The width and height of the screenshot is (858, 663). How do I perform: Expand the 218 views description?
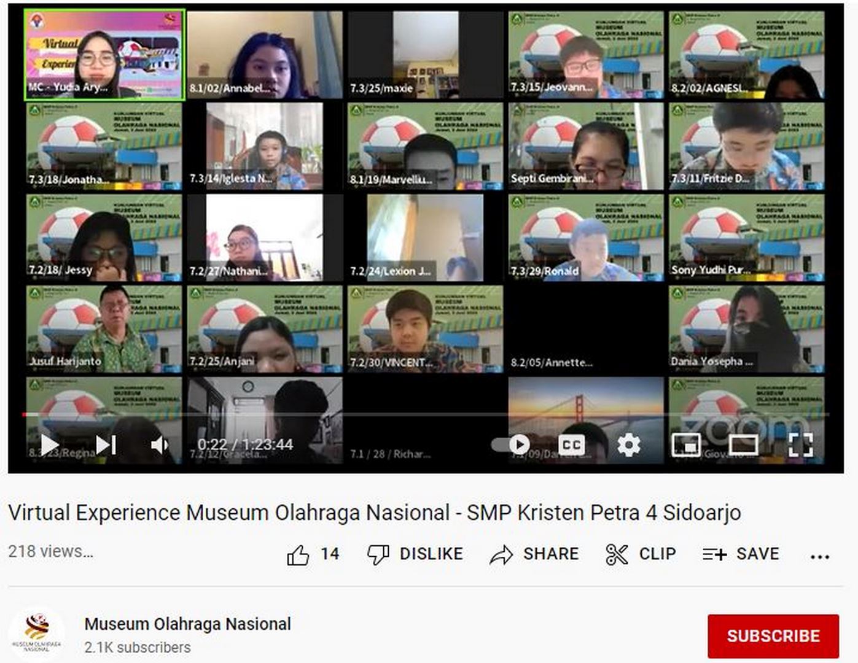[x=51, y=551]
